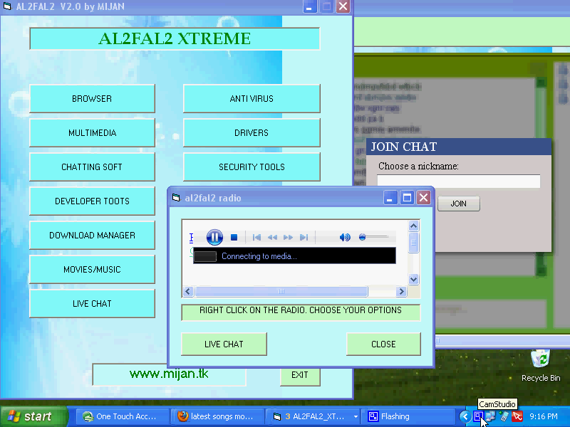Open the BROWSER category
This screenshot has height=427, width=570.
(x=92, y=98)
